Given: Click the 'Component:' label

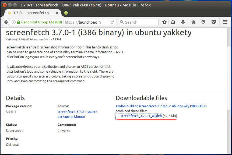Looking at the screenshot, I should [67, 125].
